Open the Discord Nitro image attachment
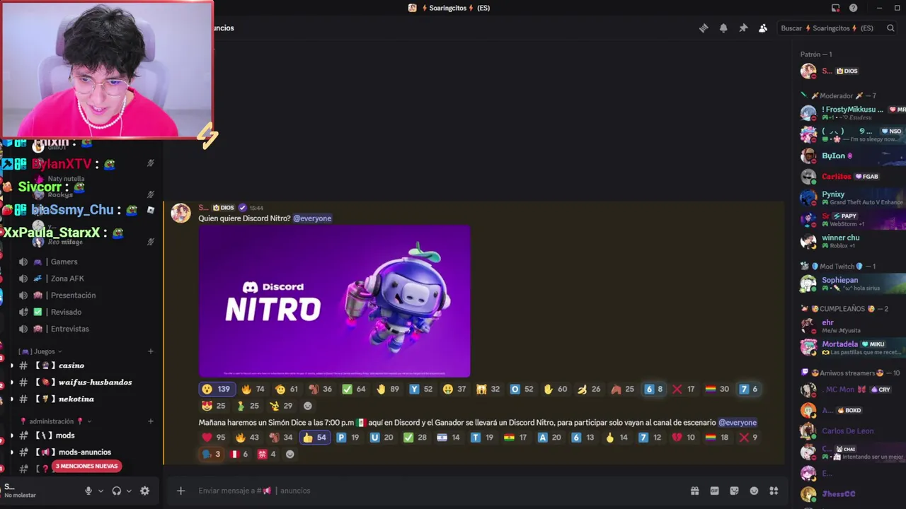 334,301
